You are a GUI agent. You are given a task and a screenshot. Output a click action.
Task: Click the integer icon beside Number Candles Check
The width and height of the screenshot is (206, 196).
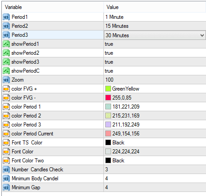6,170
